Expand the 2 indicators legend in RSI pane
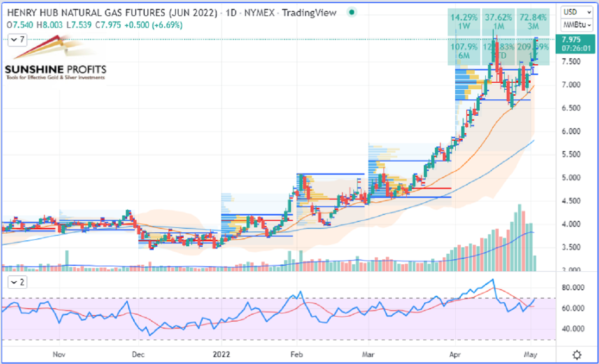599x364 pixels. pyautogui.click(x=18, y=283)
